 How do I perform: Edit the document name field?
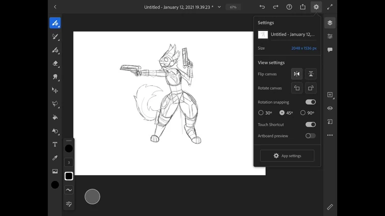293,35
